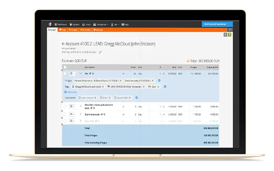Click the gray collapse button on orange bar
This screenshot has width=274, height=171.
[231, 30]
